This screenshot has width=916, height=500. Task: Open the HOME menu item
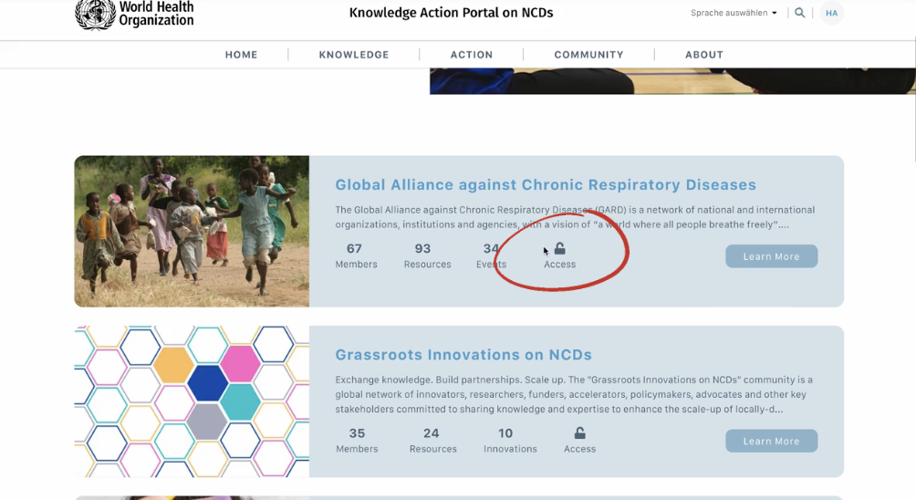(x=241, y=55)
